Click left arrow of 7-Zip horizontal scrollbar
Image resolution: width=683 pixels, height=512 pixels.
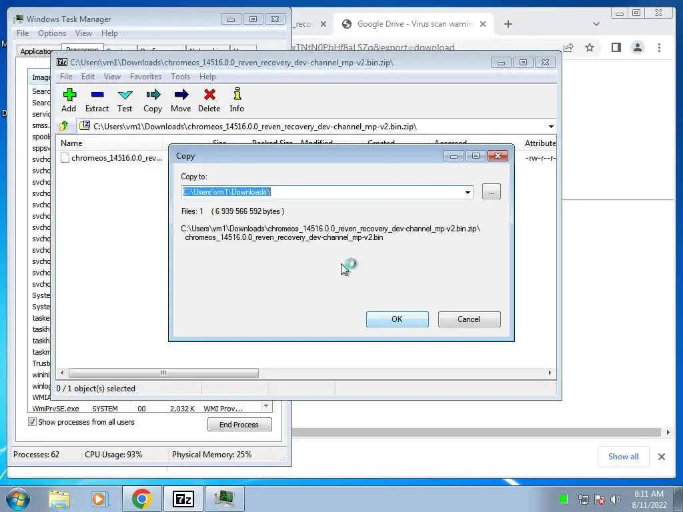click(62, 373)
